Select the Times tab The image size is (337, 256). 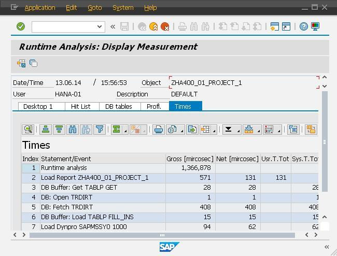(x=186, y=107)
